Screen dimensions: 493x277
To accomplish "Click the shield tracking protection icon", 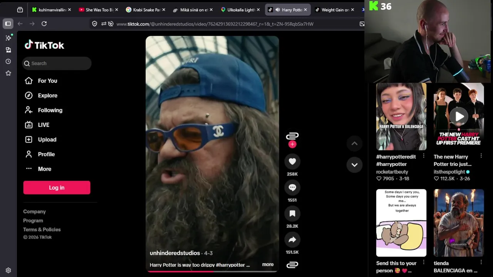I will tap(94, 24).
